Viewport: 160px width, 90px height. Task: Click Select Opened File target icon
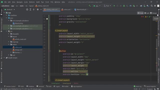click(27, 9)
